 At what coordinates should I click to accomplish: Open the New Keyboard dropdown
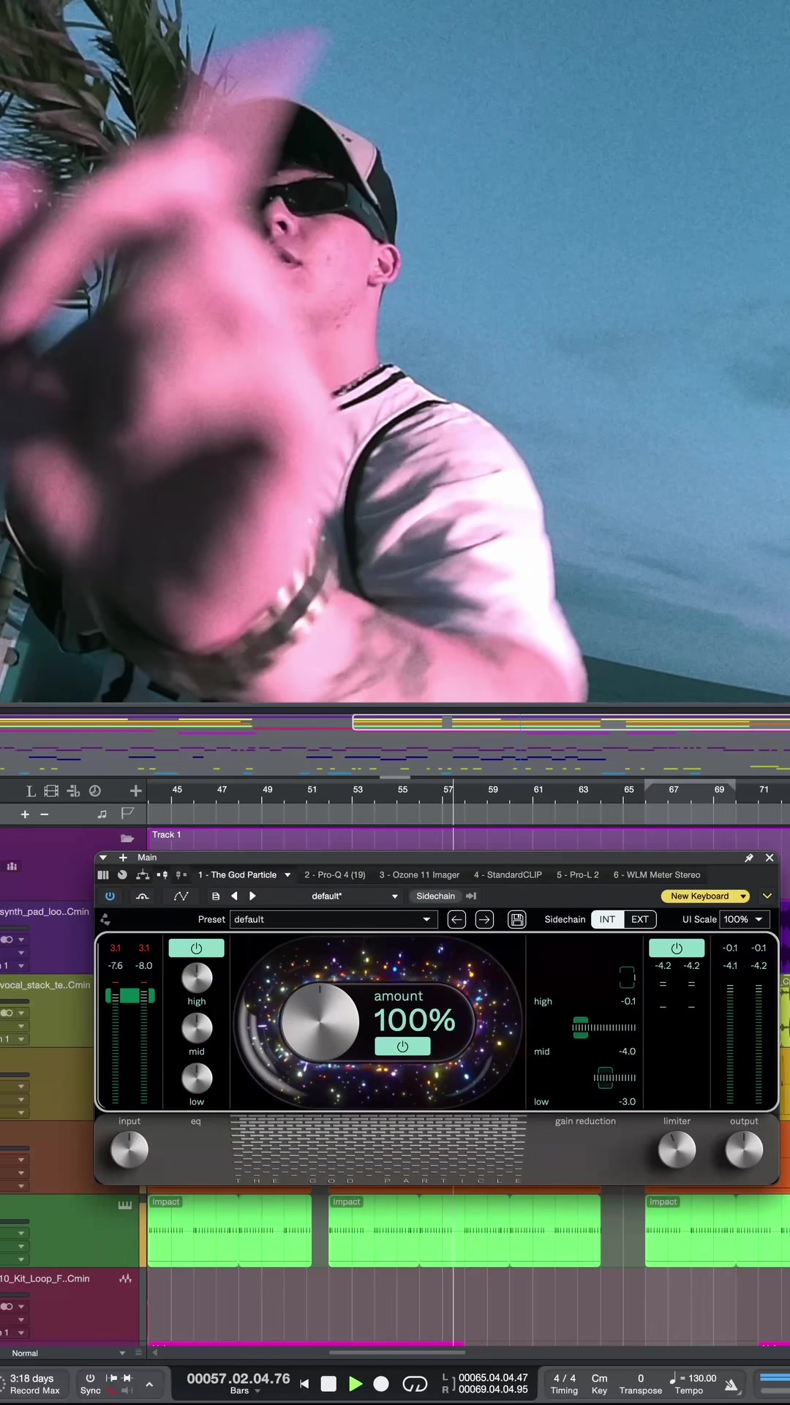[x=705, y=896]
